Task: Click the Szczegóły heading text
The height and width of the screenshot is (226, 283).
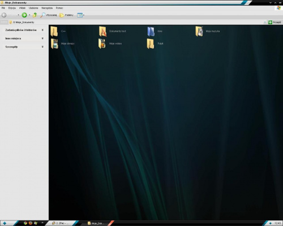Action: (11, 47)
